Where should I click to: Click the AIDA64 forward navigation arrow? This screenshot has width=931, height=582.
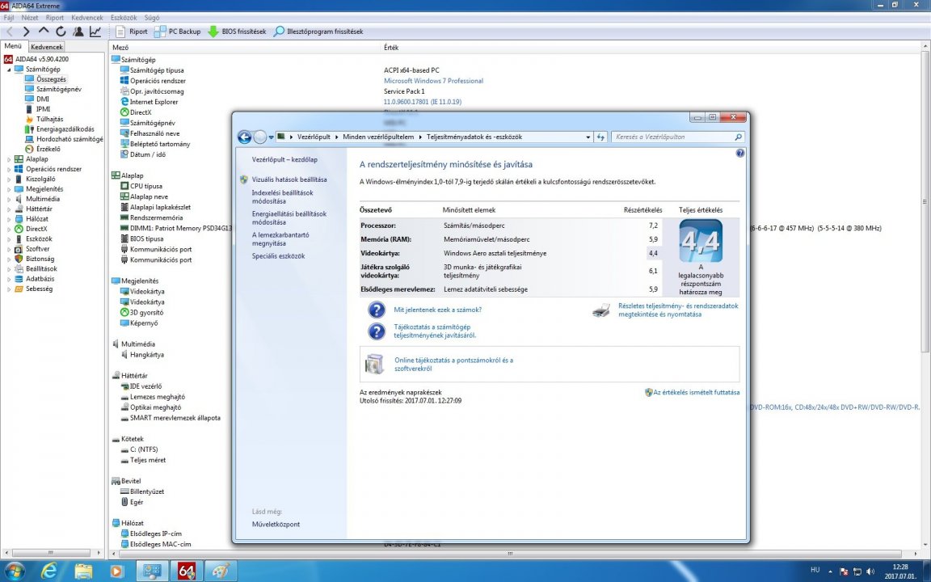(x=26, y=32)
